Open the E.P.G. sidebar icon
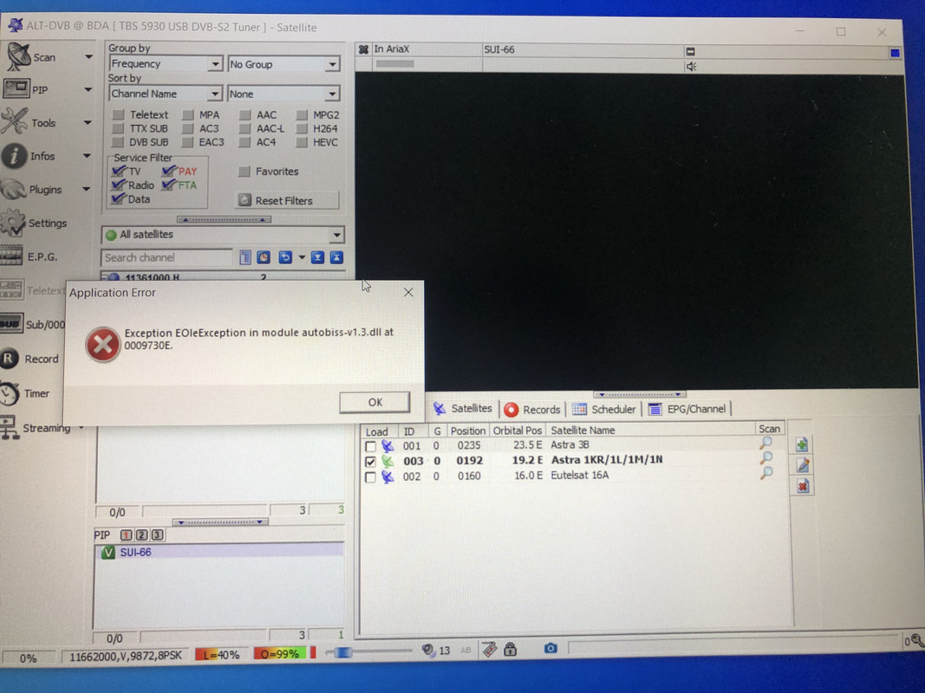The height and width of the screenshot is (693, 925). pos(12,257)
